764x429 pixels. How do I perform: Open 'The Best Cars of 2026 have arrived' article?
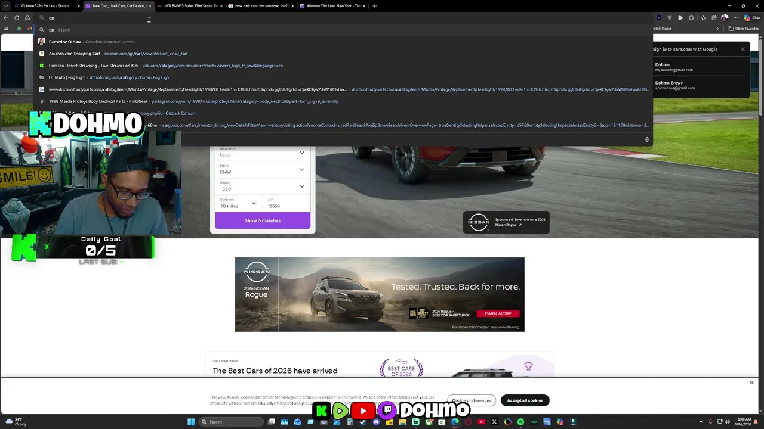click(x=275, y=371)
